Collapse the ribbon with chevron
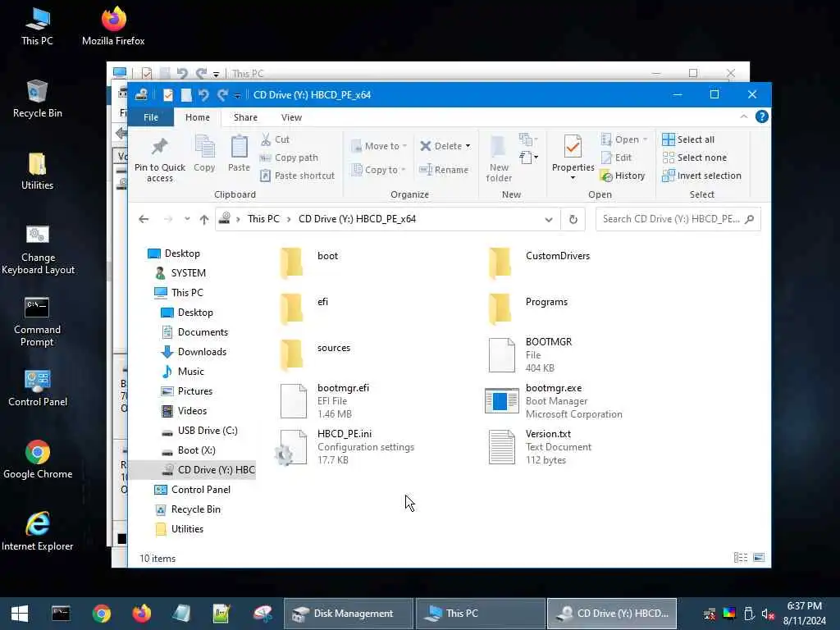The height and width of the screenshot is (630, 840). pyautogui.click(x=743, y=116)
